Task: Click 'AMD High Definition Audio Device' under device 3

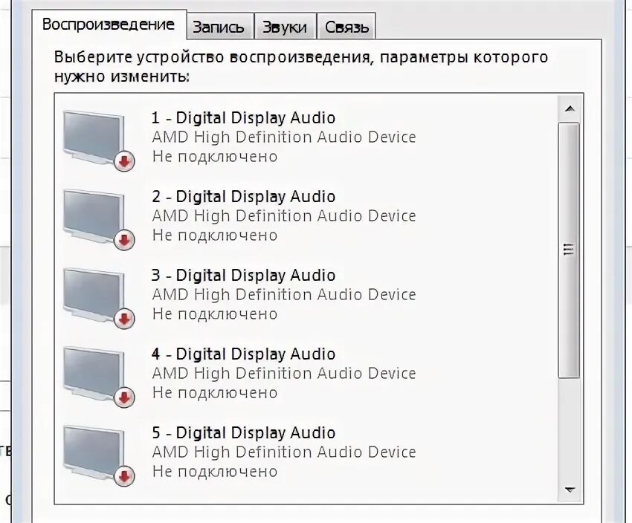Action: [x=284, y=295]
